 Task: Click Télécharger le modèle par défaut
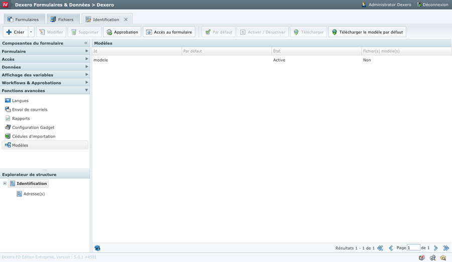click(x=367, y=32)
